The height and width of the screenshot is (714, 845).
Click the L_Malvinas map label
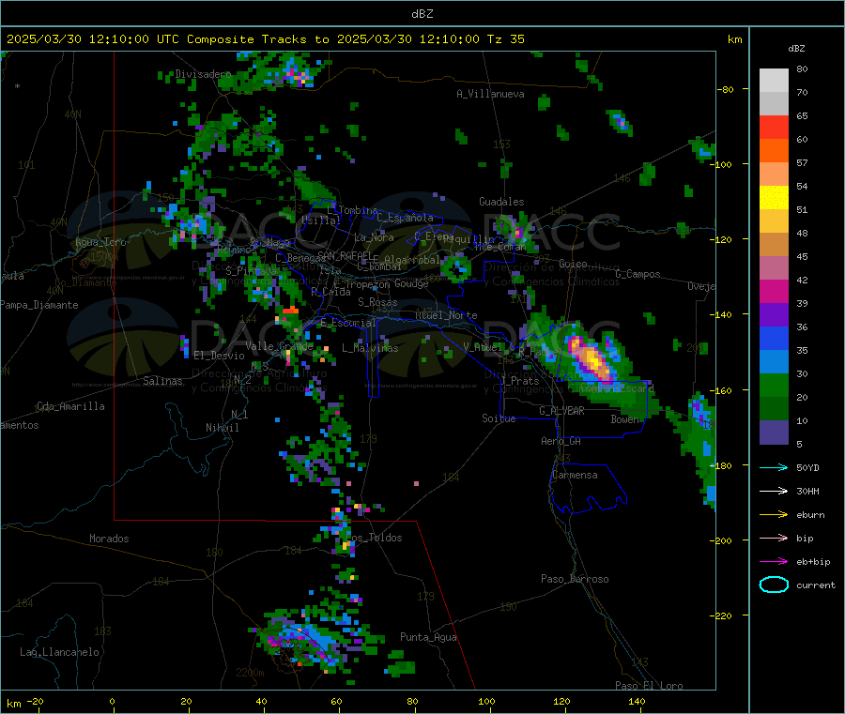[x=370, y=348]
